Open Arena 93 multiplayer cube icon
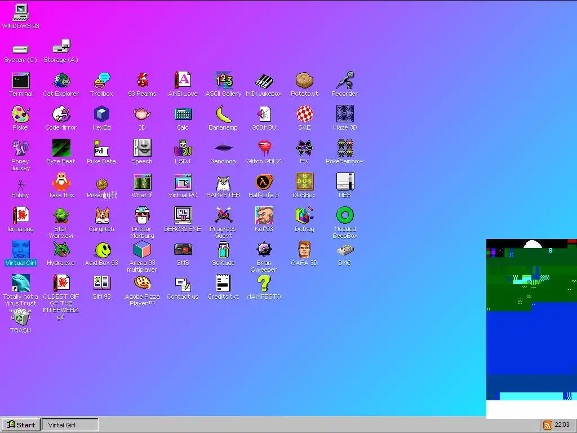Screen dimensions: 577x433 click(142, 250)
